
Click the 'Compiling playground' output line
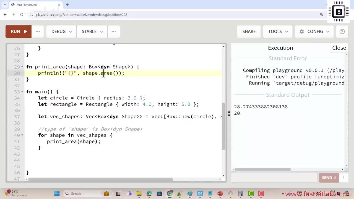(x=293, y=70)
